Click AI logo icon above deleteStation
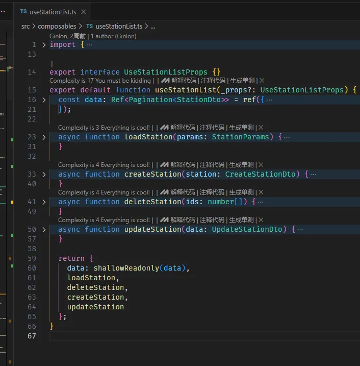Screen dimensions: 360x366 (x=164, y=192)
